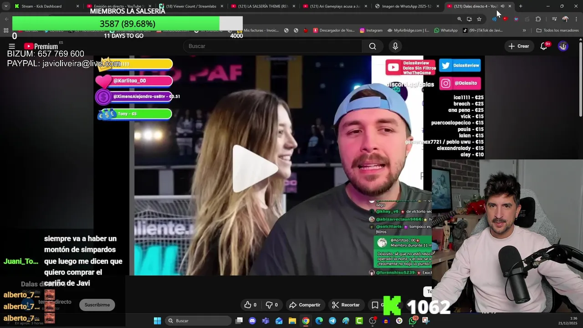The height and width of the screenshot is (328, 583).
Task: Open the Chrome extensions puzzle icon
Action: (x=538, y=19)
